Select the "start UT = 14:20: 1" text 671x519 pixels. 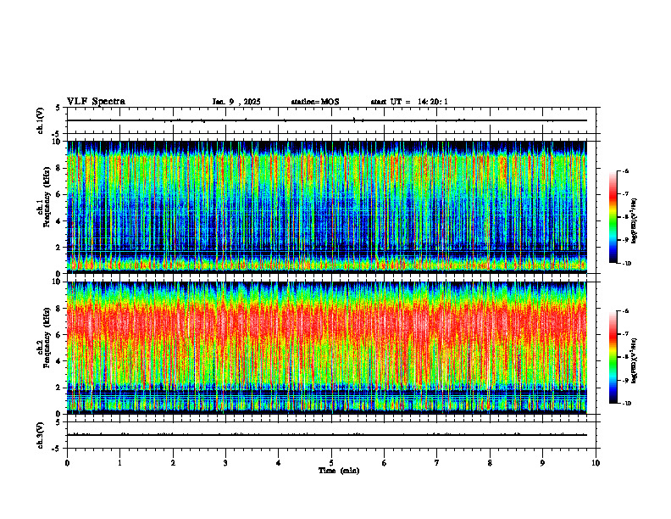pos(409,102)
